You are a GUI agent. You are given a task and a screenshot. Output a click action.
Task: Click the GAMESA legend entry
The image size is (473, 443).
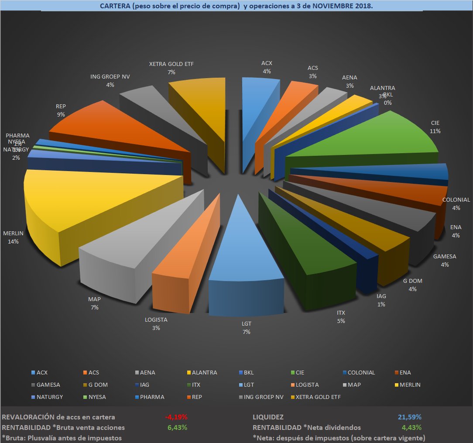[46, 385]
